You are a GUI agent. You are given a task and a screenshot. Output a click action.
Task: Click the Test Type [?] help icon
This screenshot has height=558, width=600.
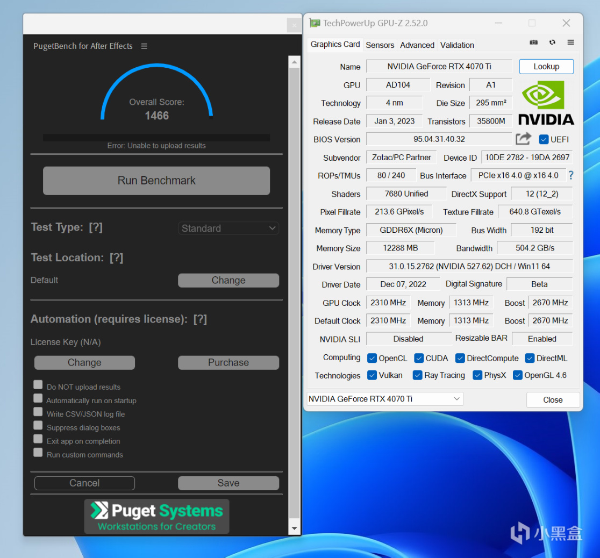(x=96, y=227)
